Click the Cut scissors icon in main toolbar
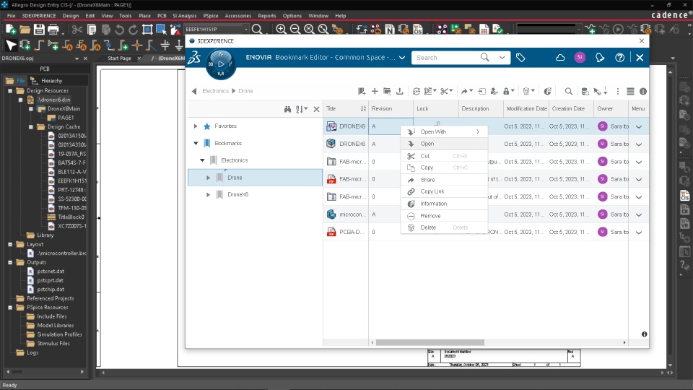The width and height of the screenshot is (693, 390). 77,30
